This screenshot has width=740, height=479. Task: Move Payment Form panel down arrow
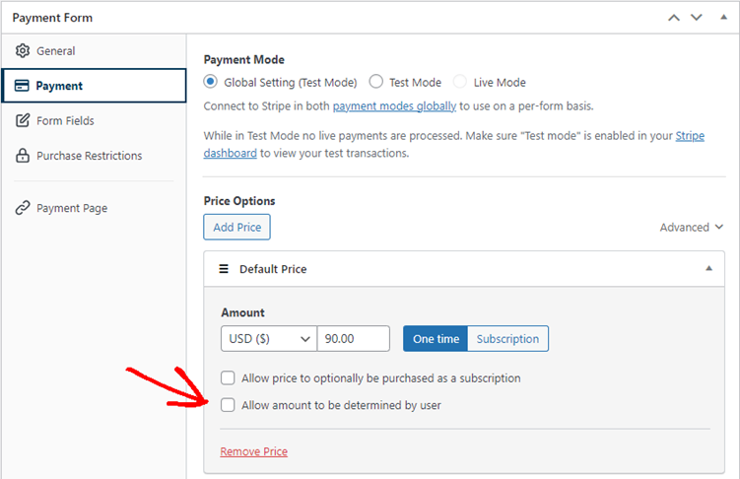697,18
